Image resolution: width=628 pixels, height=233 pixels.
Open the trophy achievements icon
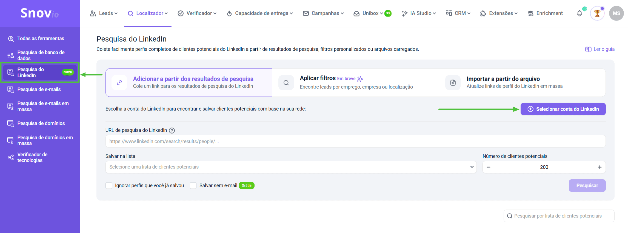tap(597, 13)
